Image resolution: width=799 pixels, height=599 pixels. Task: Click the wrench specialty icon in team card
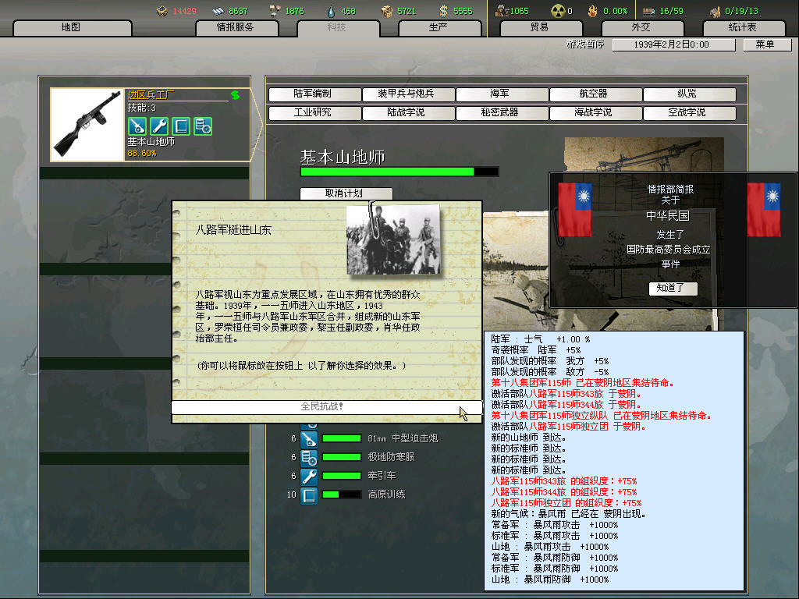[x=159, y=126]
